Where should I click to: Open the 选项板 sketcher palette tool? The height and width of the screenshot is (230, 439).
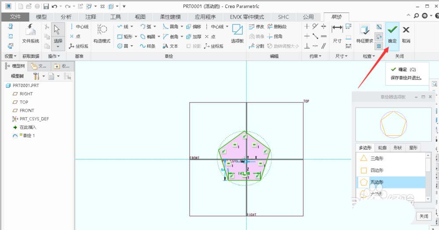237,34
